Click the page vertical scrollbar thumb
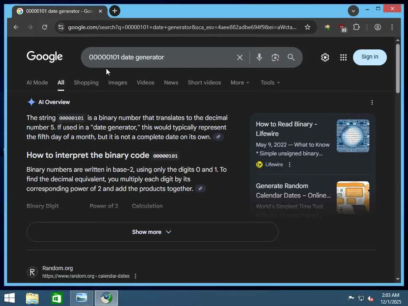Viewport: 408px width, 306px height. tap(398, 69)
